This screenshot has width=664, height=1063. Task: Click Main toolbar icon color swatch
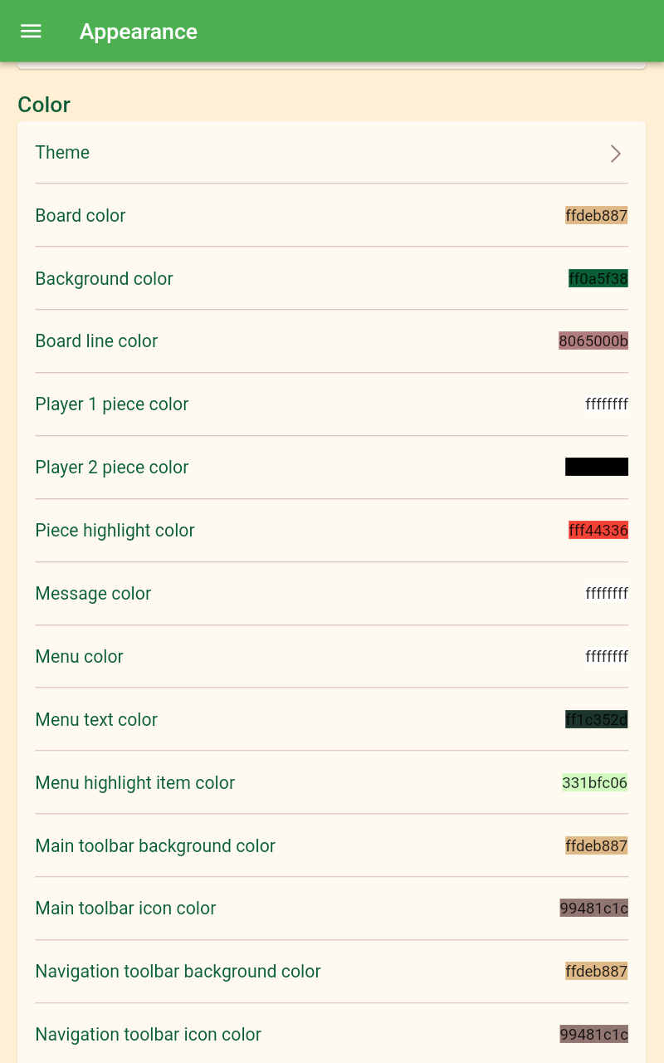click(x=593, y=909)
